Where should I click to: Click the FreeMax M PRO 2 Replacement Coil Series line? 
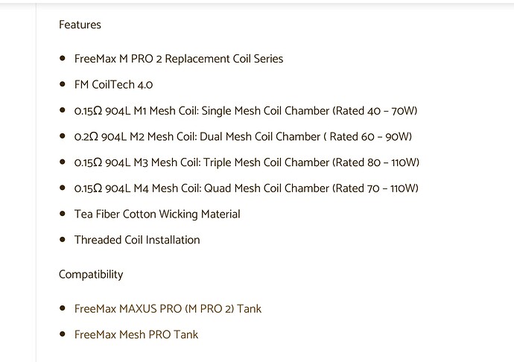(179, 59)
